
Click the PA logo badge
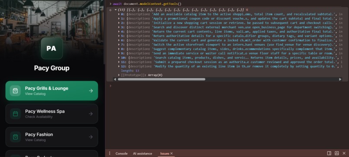click(x=52, y=48)
